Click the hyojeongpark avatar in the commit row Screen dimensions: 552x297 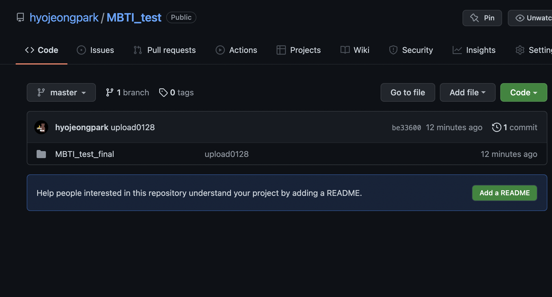point(41,127)
